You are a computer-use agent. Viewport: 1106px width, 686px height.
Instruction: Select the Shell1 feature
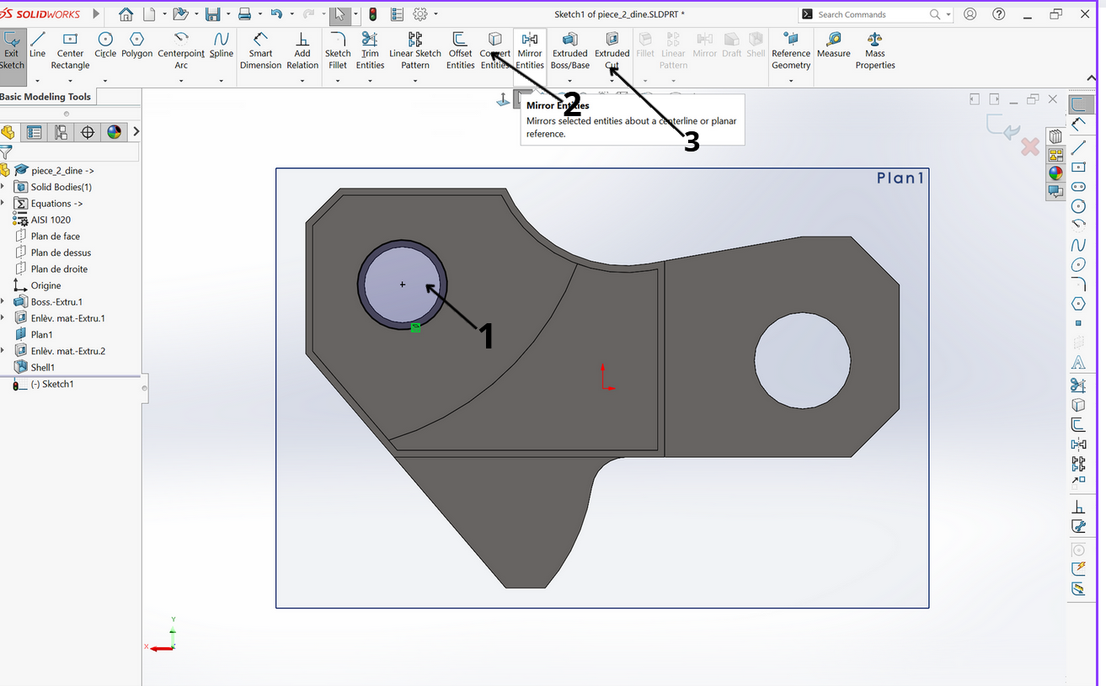(43, 367)
